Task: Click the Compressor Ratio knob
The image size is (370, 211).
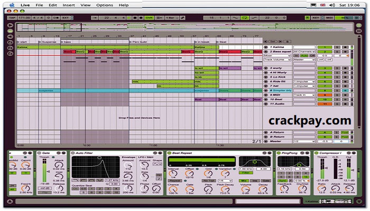Action: coord(321,188)
